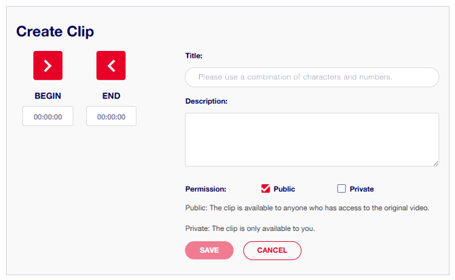Click into the Title text field
Image resolution: width=455 pixels, height=280 pixels.
click(312, 77)
